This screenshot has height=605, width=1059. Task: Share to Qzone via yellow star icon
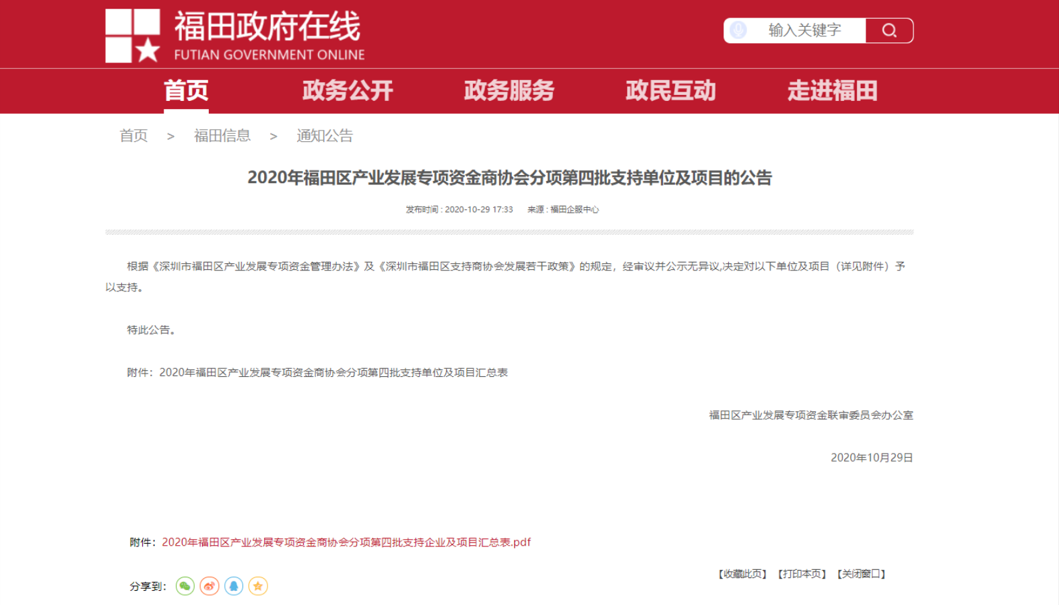[258, 586]
